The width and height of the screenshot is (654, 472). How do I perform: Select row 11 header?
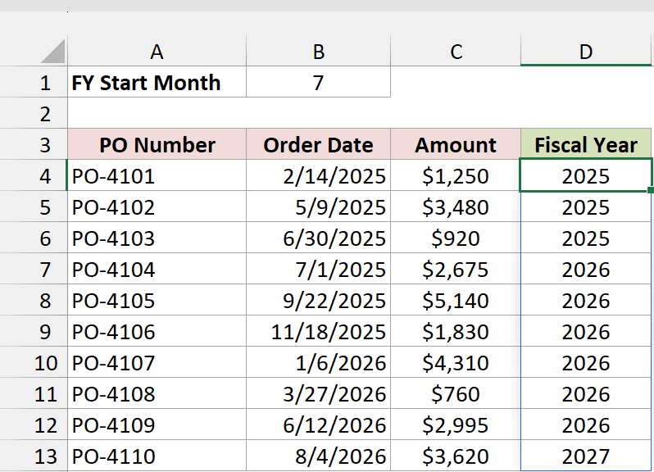coord(34,393)
